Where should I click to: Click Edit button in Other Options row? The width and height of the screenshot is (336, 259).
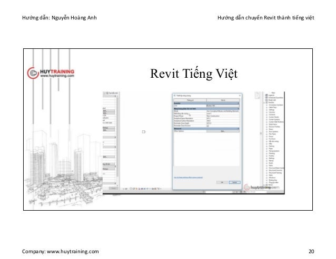click(223, 131)
